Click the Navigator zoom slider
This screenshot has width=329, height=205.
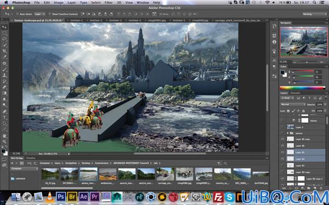point(307,62)
